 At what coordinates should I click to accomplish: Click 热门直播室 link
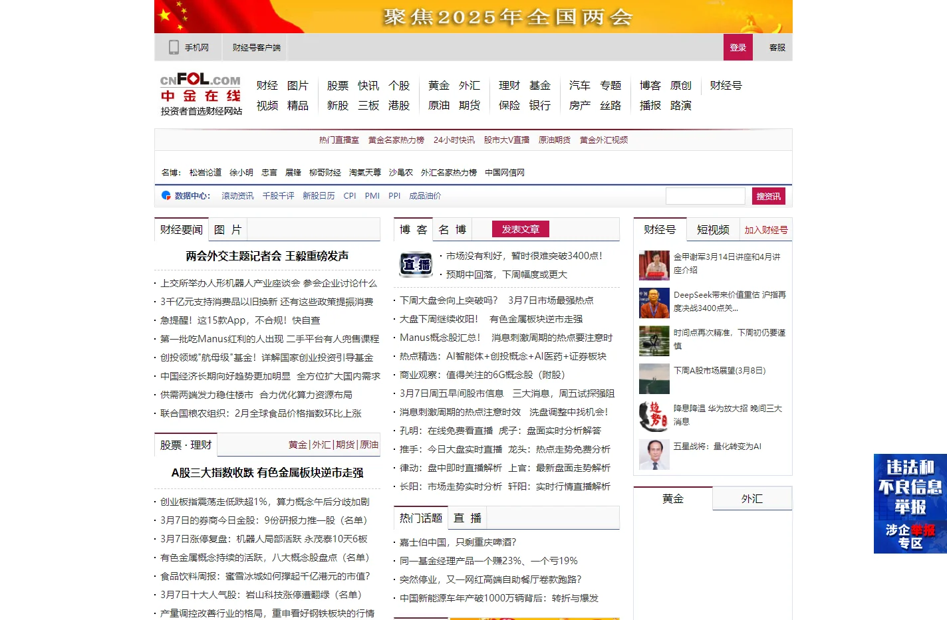[339, 140]
